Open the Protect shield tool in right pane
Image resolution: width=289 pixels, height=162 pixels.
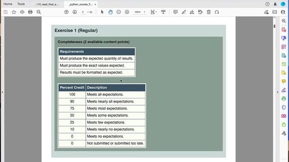point(284,107)
